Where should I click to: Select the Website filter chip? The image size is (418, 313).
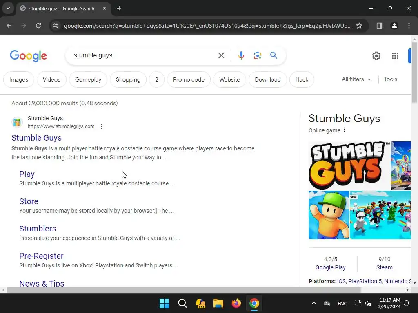click(x=229, y=79)
